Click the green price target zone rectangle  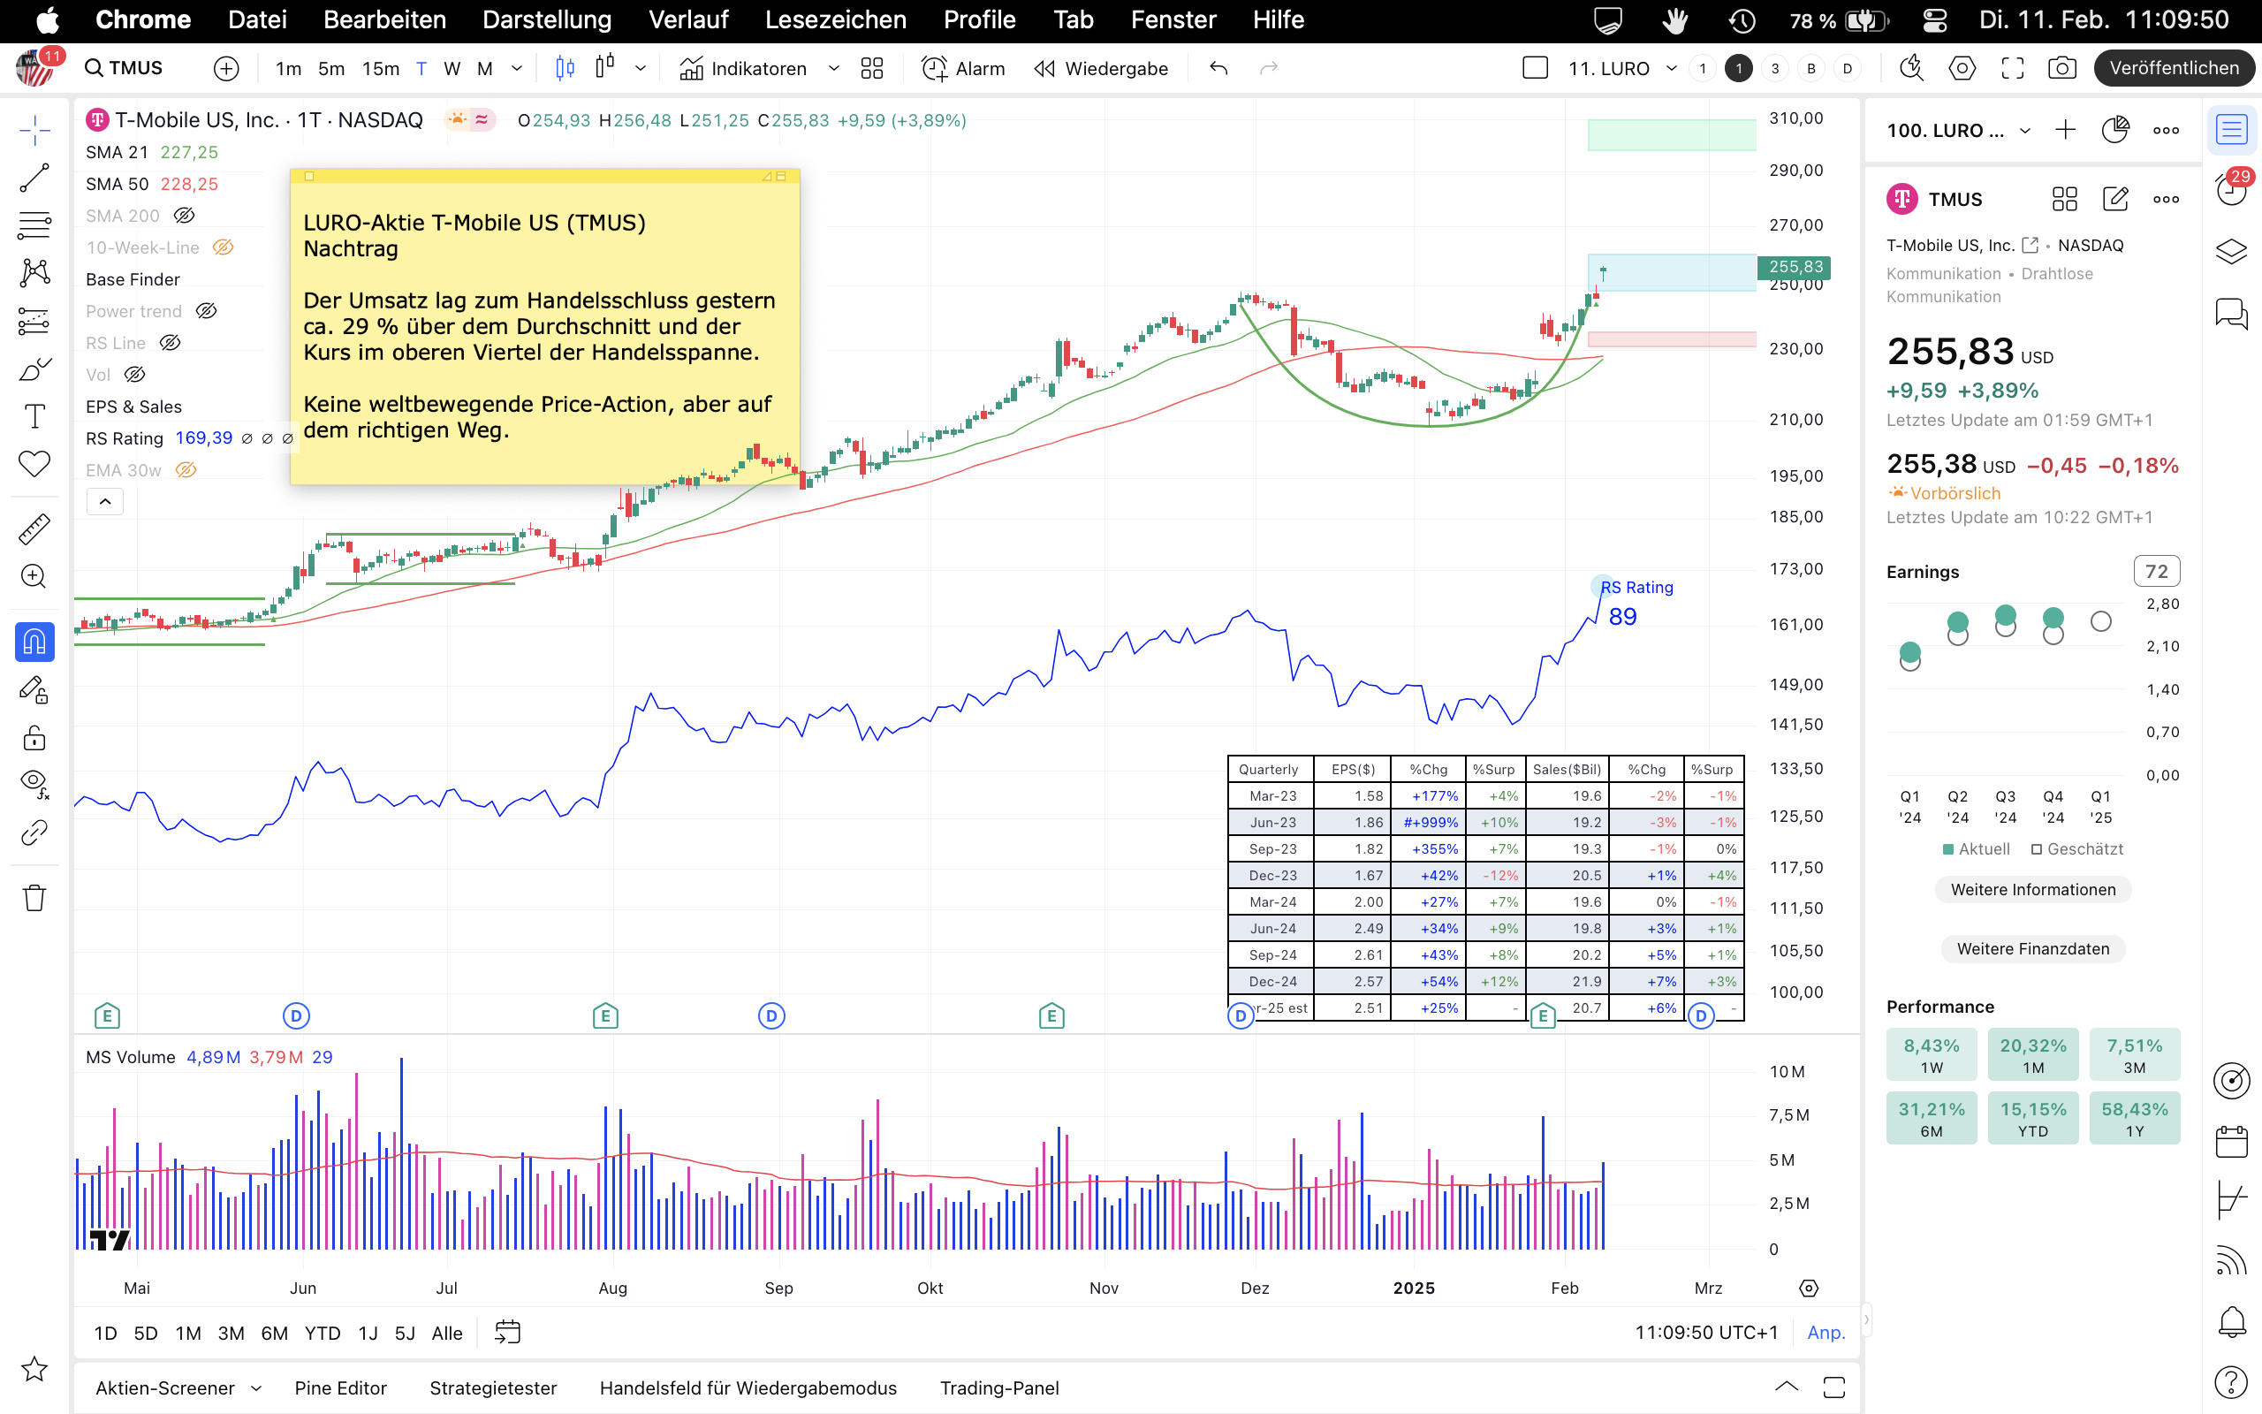[x=1670, y=134]
